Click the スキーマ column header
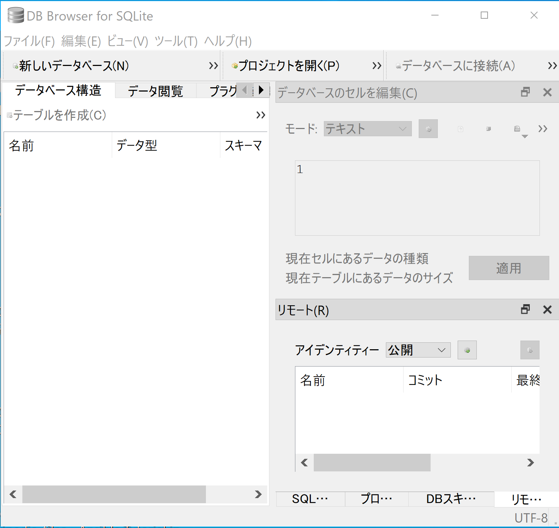The image size is (559, 528). click(x=244, y=146)
